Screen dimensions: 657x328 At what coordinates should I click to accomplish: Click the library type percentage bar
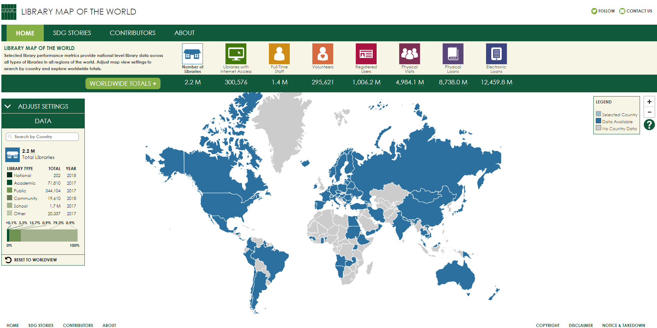tap(42, 235)
